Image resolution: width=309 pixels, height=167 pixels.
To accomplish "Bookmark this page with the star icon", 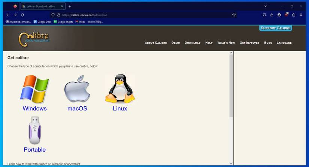I will tap(234, 15).
